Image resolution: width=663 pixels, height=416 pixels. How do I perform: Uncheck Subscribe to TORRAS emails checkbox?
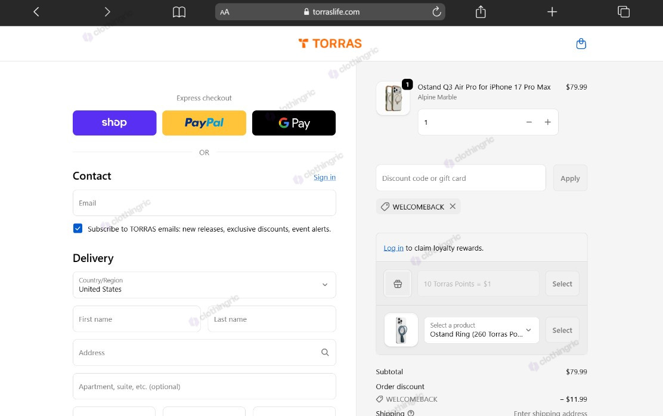(78, 229)
